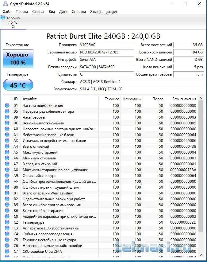
Task: Click the transfer mode field SATA/300 | SATA/600
Action: pos(106,67)
